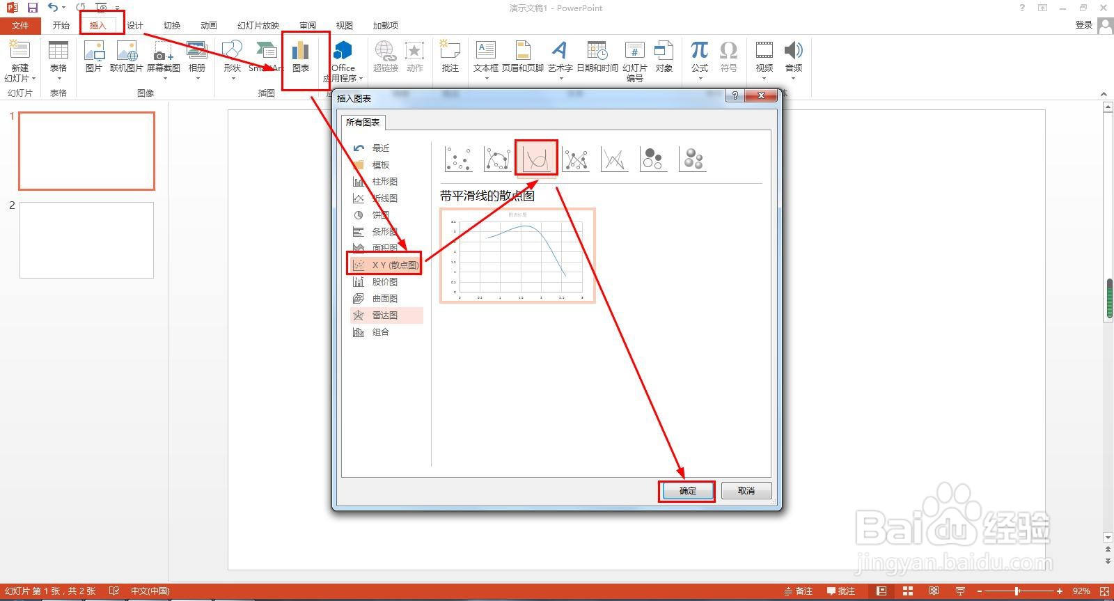Switch to the 动画 ribbon tab
This screenshot has height=601, width=1114.
[209, 26]
